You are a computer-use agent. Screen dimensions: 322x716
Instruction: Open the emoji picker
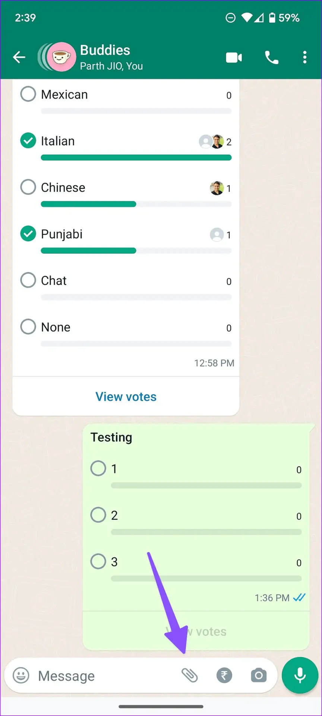pyautogui.click(x=21, y=675)
